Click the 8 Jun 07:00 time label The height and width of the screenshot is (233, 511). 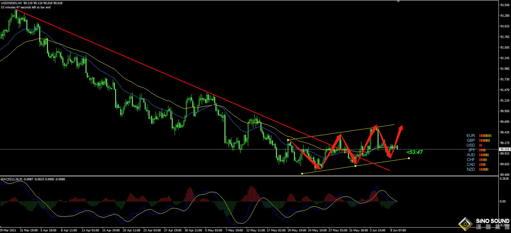(398, 230)
